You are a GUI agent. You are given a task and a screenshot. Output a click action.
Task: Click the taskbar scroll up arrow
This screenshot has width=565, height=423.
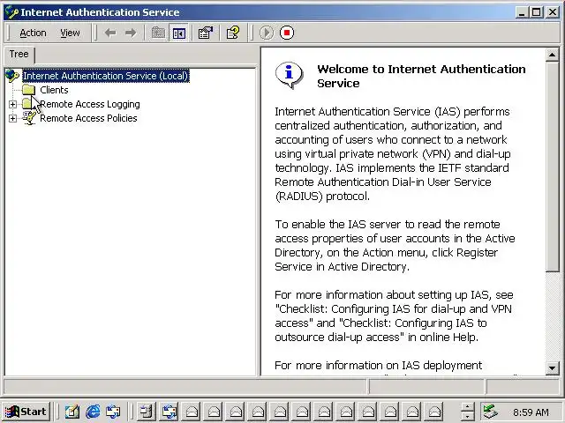(467, 407)
